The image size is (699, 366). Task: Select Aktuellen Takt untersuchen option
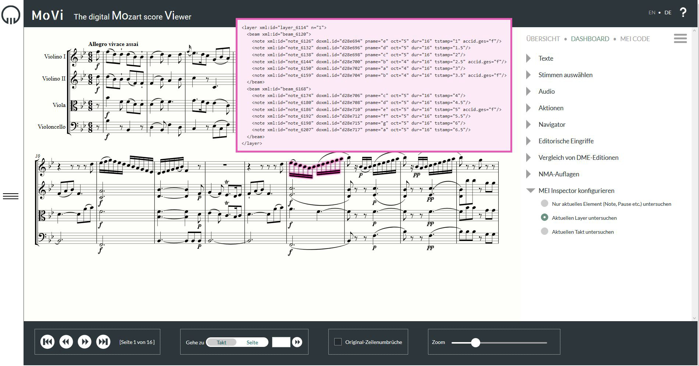coord(545,232)
